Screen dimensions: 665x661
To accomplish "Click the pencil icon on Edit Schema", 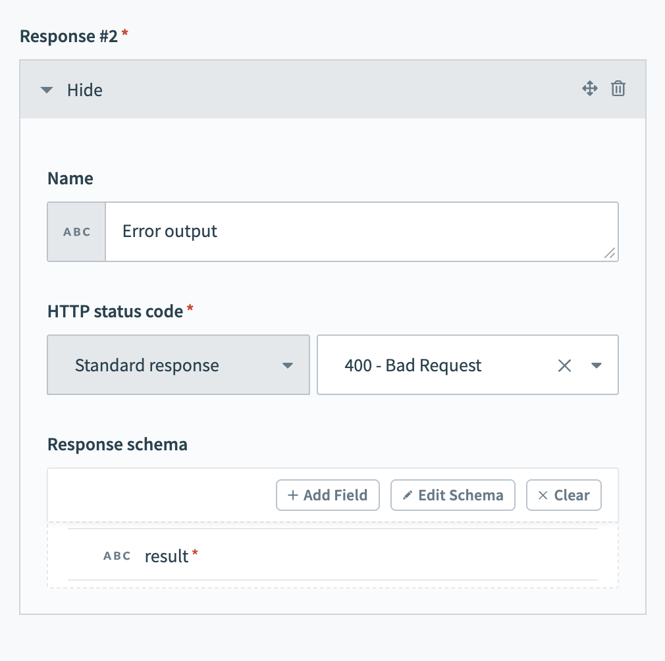I will pos(407,495).
